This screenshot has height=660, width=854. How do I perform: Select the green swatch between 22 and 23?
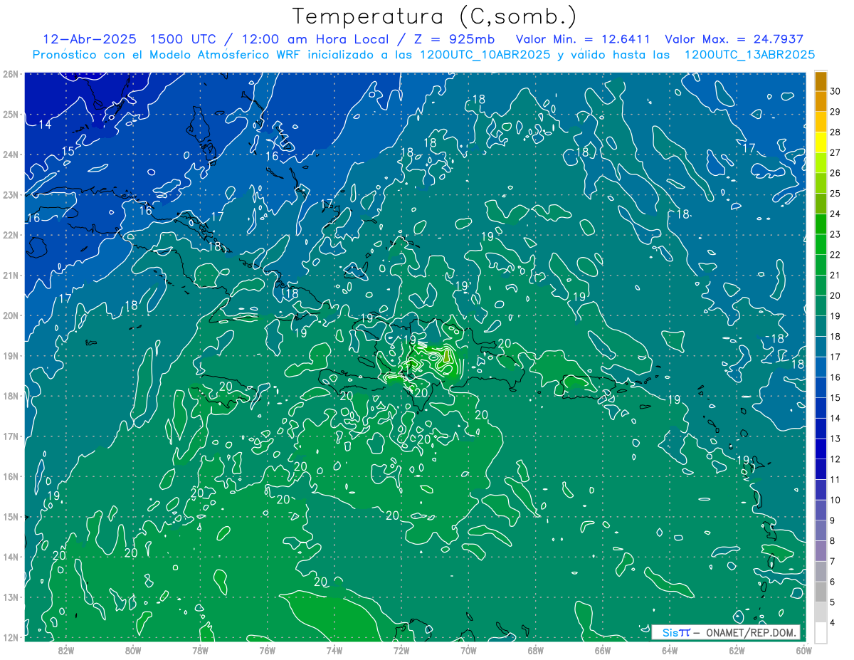(x=821, y=244)
